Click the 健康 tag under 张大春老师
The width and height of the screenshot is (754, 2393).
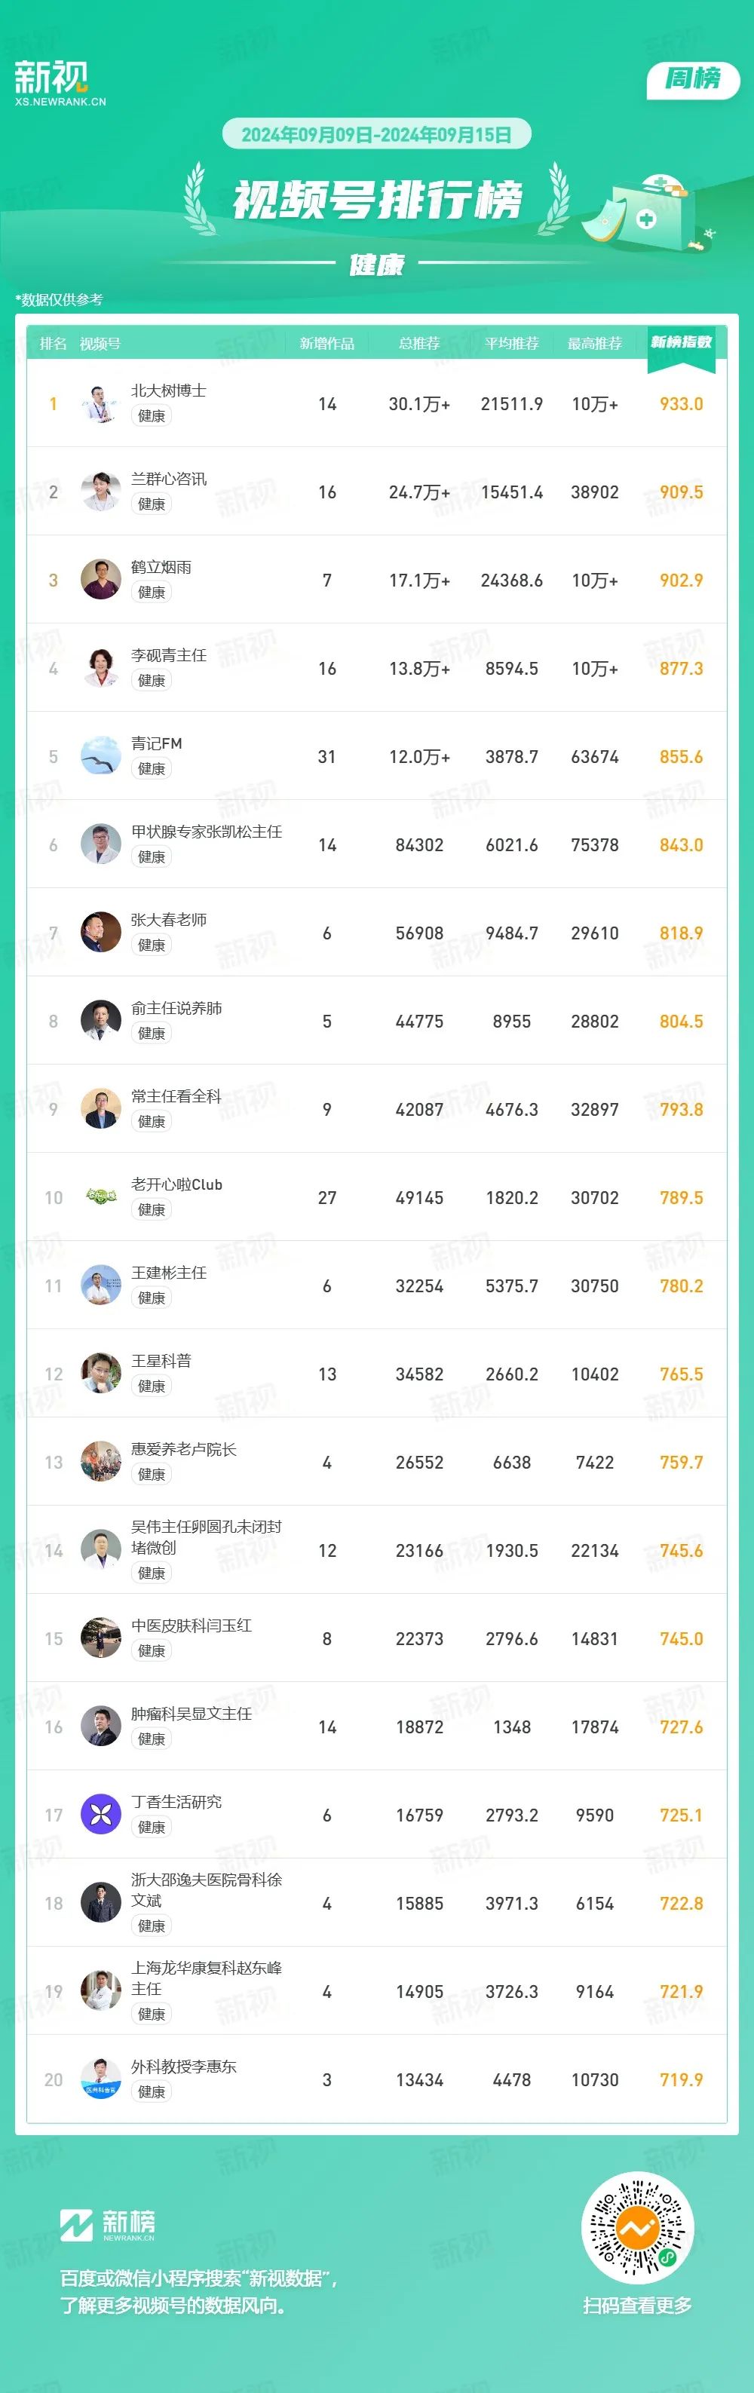pos(152,945)
